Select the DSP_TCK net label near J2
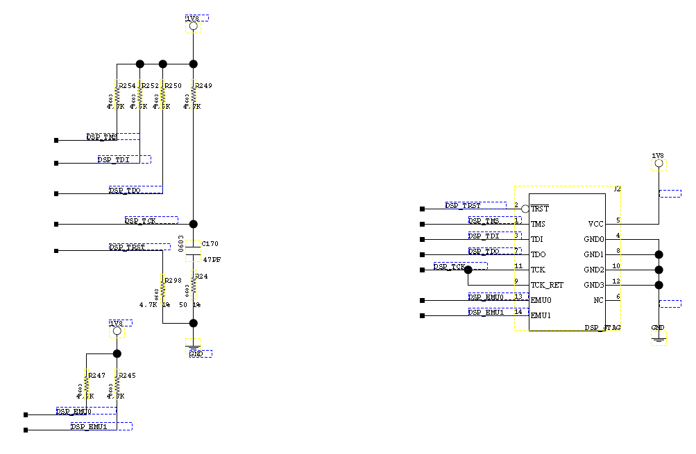696x454 pixels. (x=447, y=267)
